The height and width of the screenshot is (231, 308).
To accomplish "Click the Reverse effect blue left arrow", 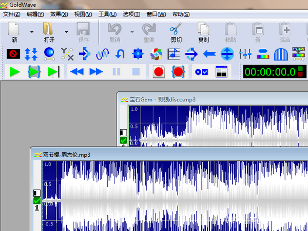I will click(209, 53).
